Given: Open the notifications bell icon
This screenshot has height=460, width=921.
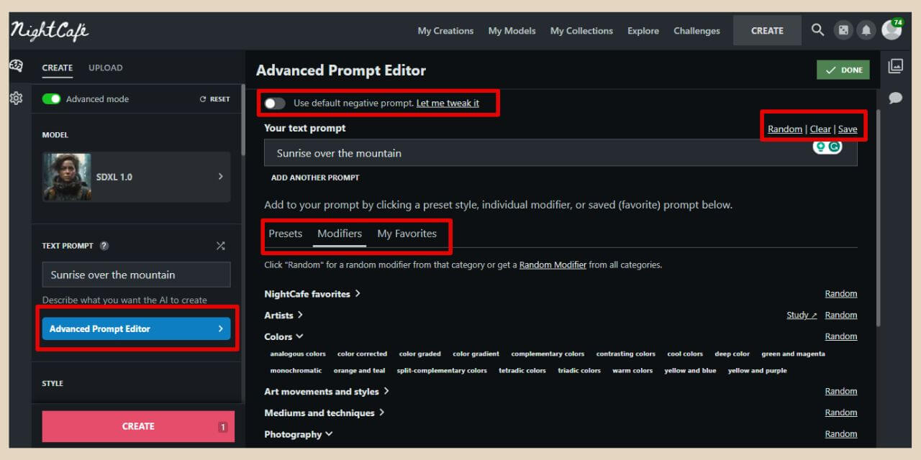Looking at the screenshot, I should point(866,30).
